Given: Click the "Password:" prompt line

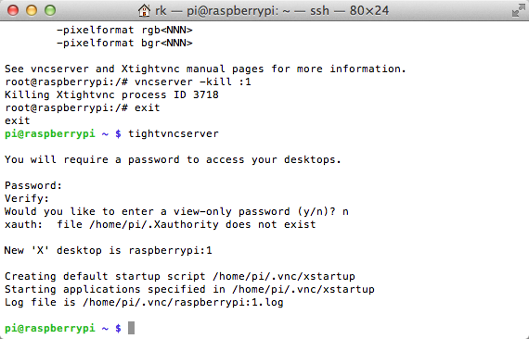Looking at the screenshot, I should (x=33, y=185).
